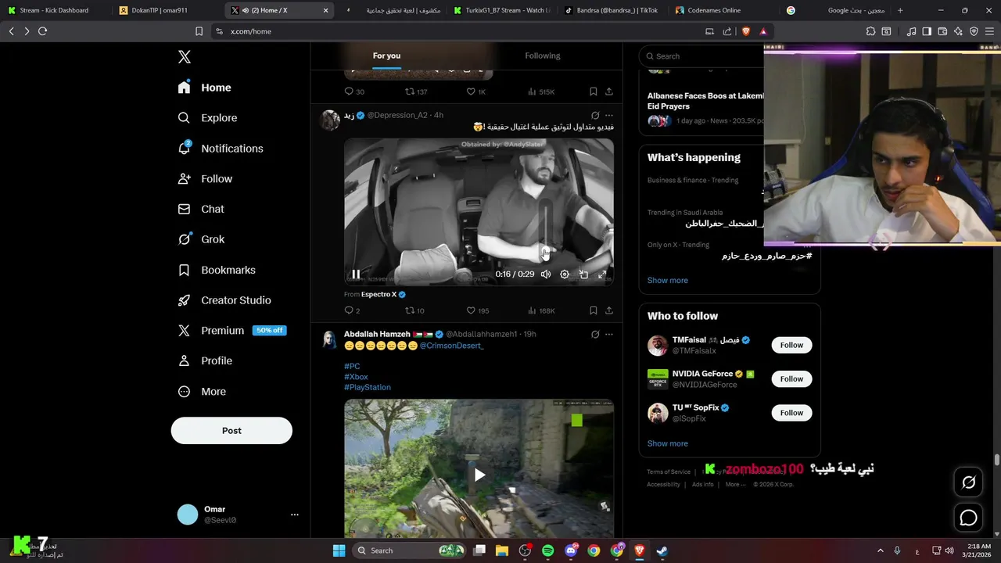This screenshot has width=1001, height=563.
Task: Open Steam from the taskbar
Action: pyautogui.click(x=662, y=550)
